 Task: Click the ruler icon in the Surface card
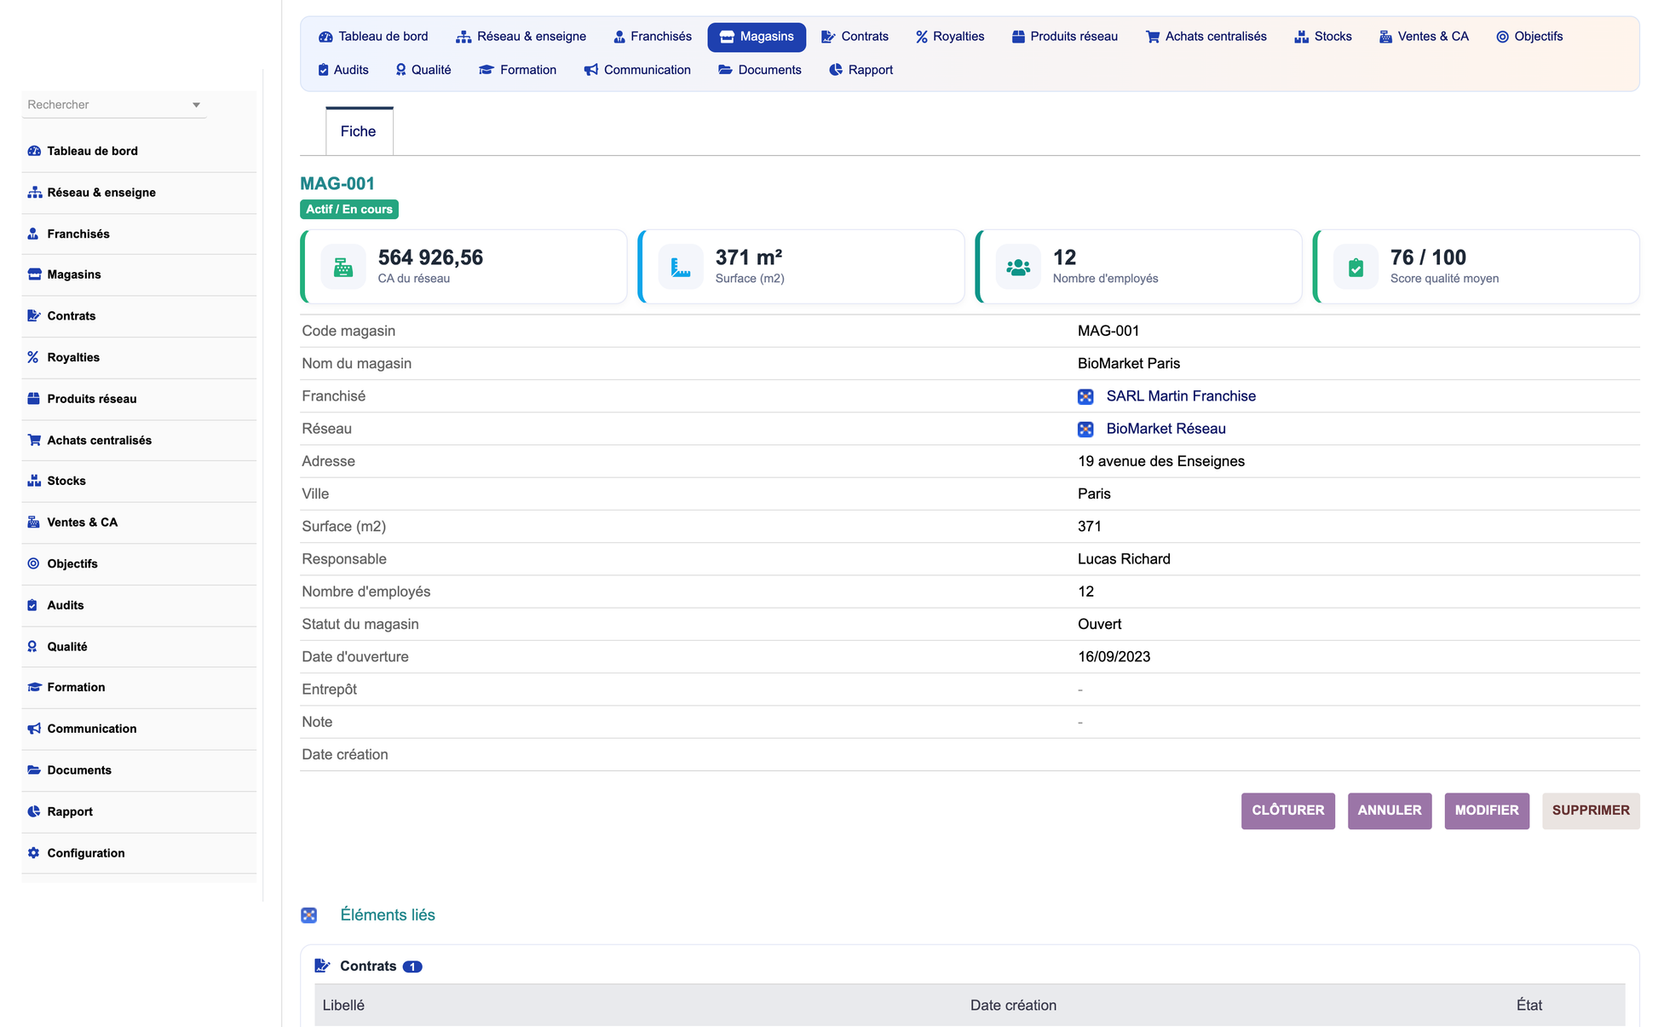tap(681, 267)
